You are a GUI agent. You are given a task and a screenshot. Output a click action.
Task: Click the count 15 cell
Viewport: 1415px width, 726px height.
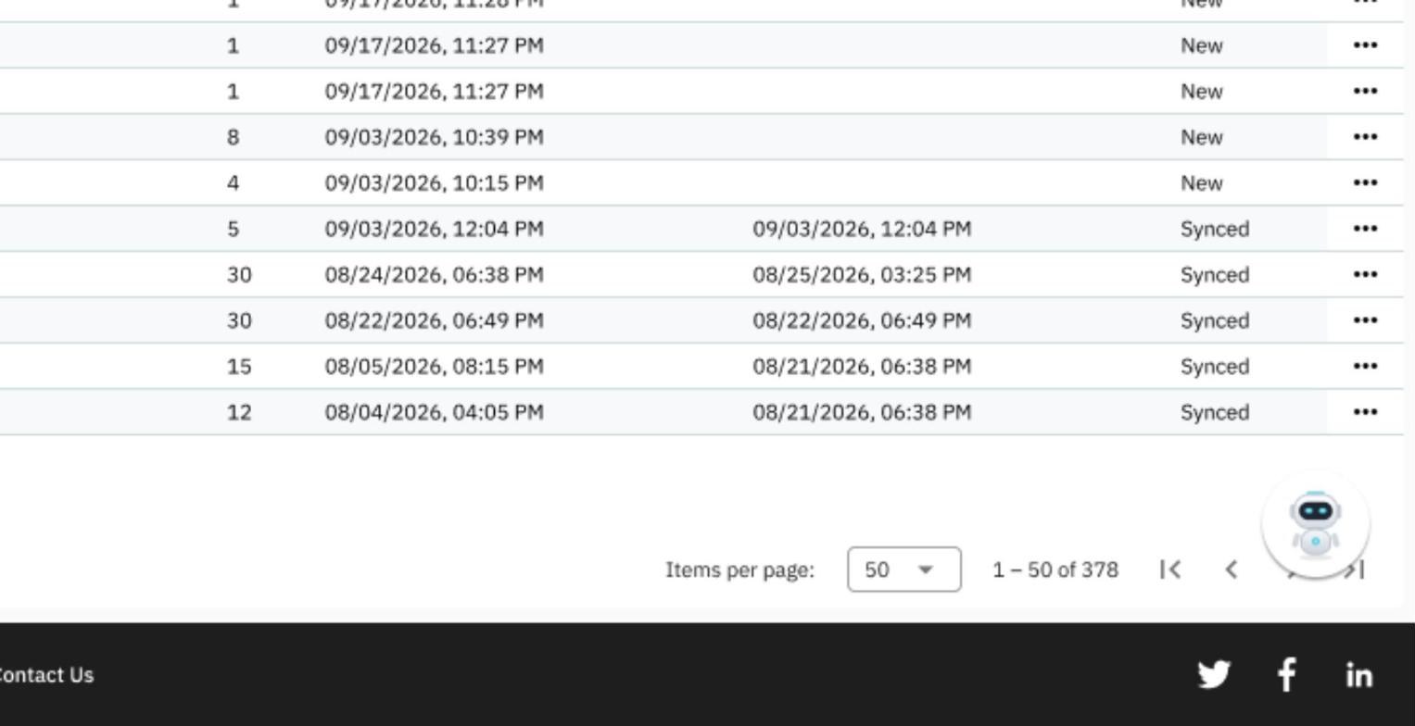239,367
